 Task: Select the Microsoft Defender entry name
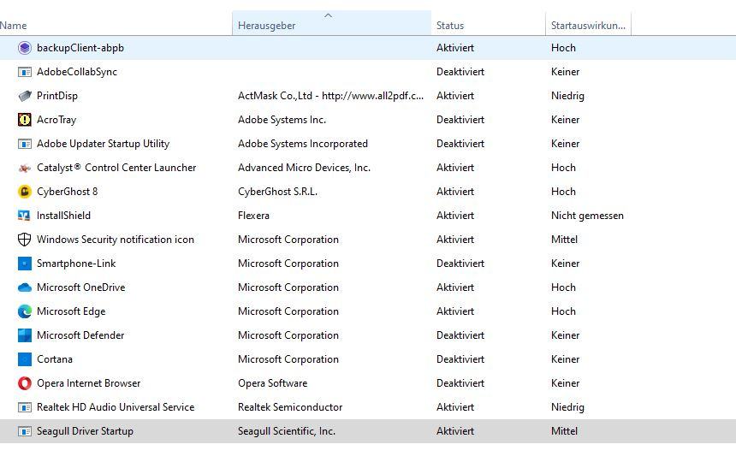coord(80,335)
